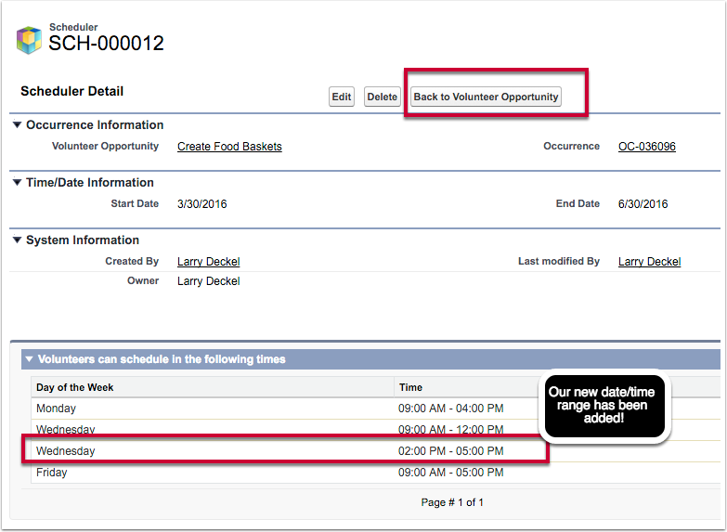
Task: Click the Scheduler cube icon
Action: click(29, 40)
